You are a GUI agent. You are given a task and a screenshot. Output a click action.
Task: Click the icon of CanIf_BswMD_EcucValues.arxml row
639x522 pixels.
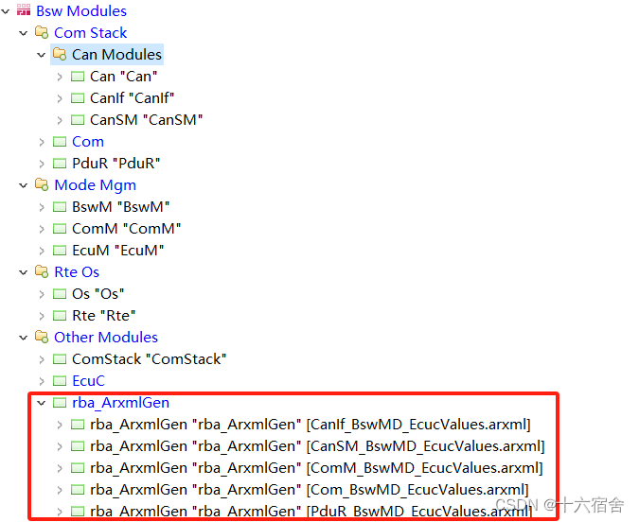78,425
